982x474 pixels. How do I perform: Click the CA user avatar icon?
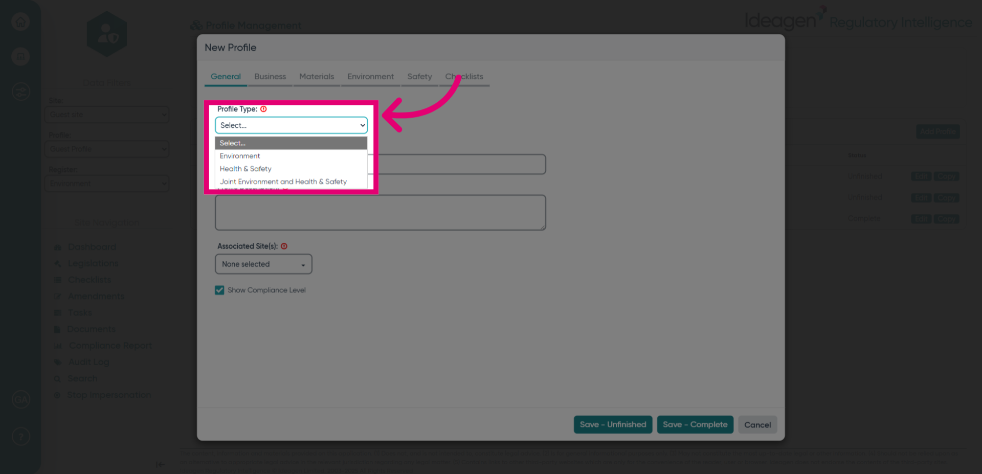[x=20, y=399]
